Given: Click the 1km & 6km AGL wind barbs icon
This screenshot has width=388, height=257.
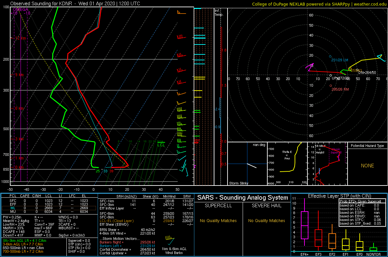Looking at the screenshot, I should [170, 240].
